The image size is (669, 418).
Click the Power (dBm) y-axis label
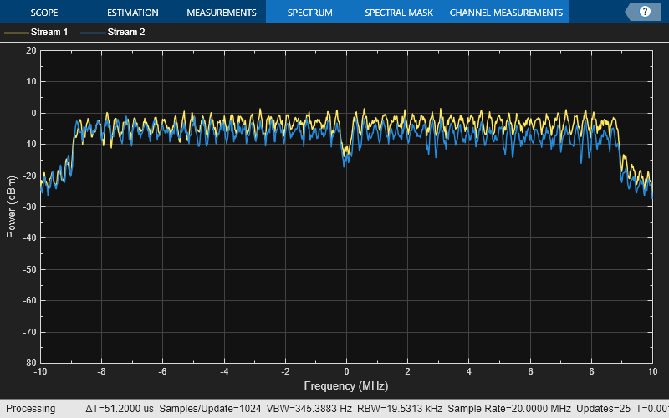point(11,206)
